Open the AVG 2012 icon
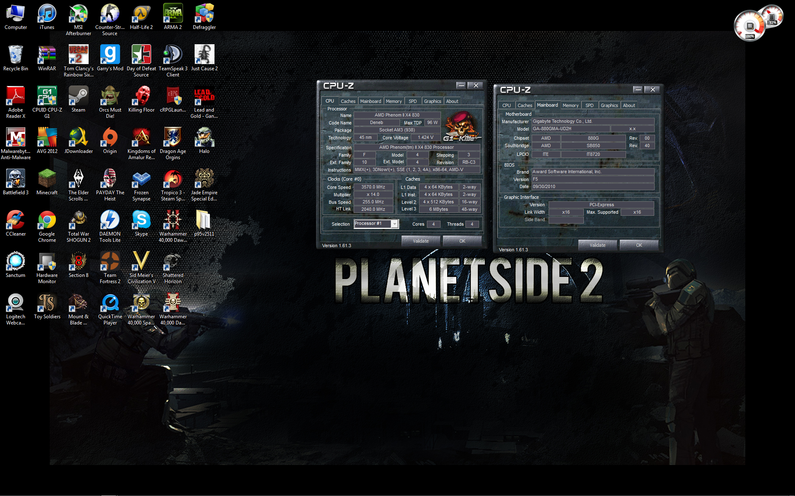 (47, 141)
